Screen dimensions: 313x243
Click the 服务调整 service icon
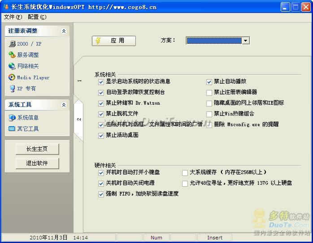coord(12,55)
